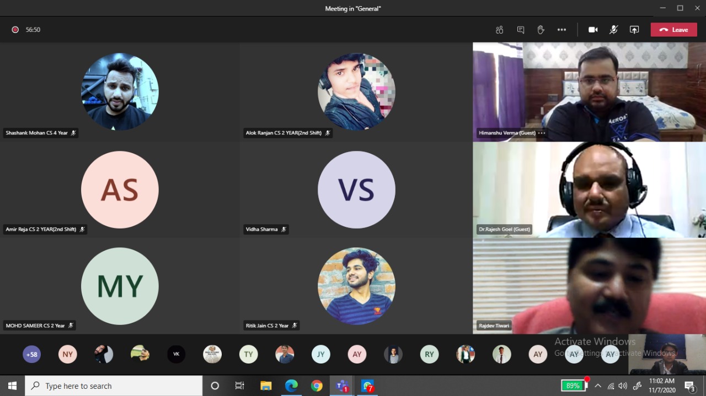Click the red recording indicator icon
Image resolution: width=706 pixels, height=396 pixels.
click(15, 30)
